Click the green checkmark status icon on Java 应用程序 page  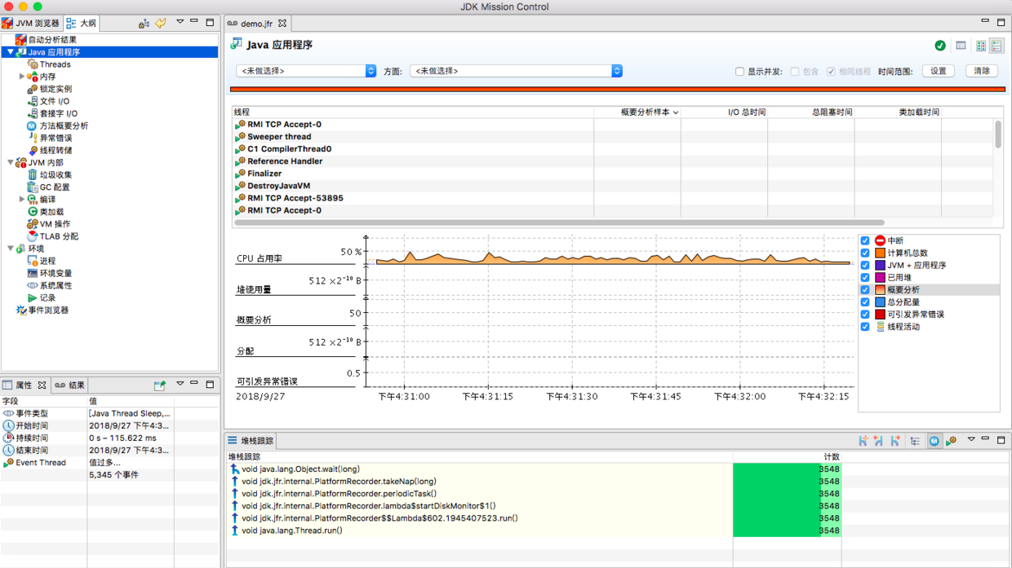[x=940, y=46]
